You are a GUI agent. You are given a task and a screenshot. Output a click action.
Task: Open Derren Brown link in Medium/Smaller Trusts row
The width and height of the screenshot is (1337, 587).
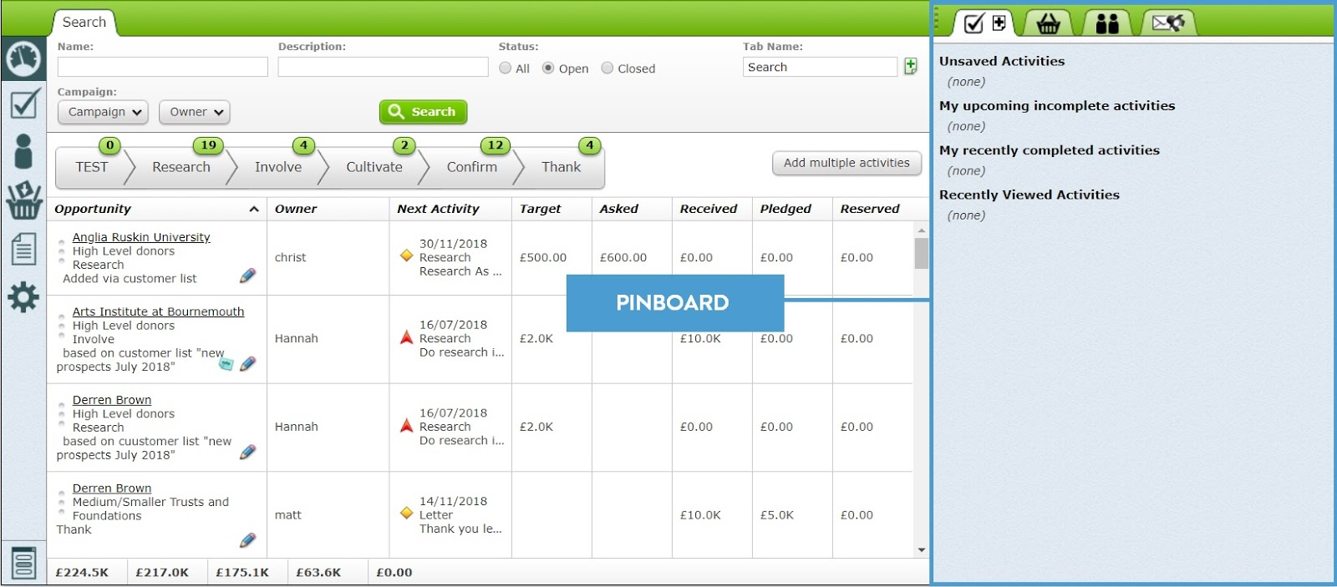[112, 488]
